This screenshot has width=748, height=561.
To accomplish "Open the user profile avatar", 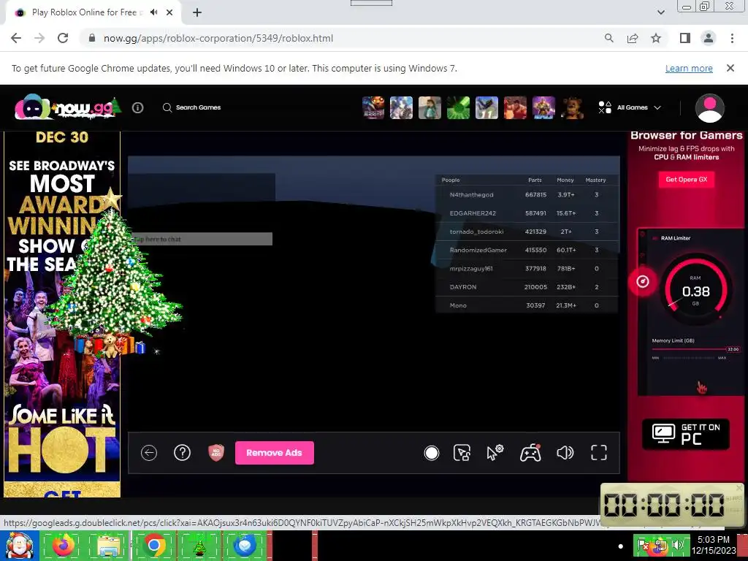I will click(x=709, y=108).
